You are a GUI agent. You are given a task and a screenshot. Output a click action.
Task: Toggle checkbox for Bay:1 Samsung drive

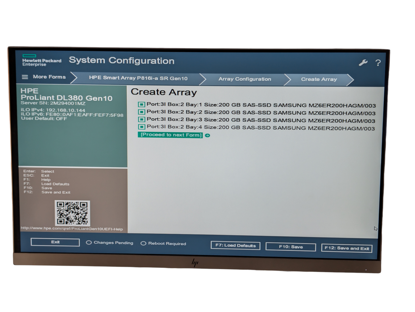(x=141, y=105)
